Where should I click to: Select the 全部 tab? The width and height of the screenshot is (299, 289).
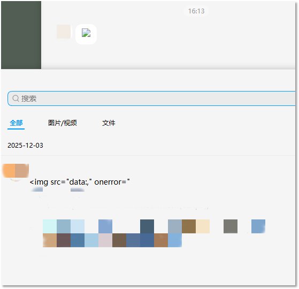pyautogui.click(x=16, y=123)
